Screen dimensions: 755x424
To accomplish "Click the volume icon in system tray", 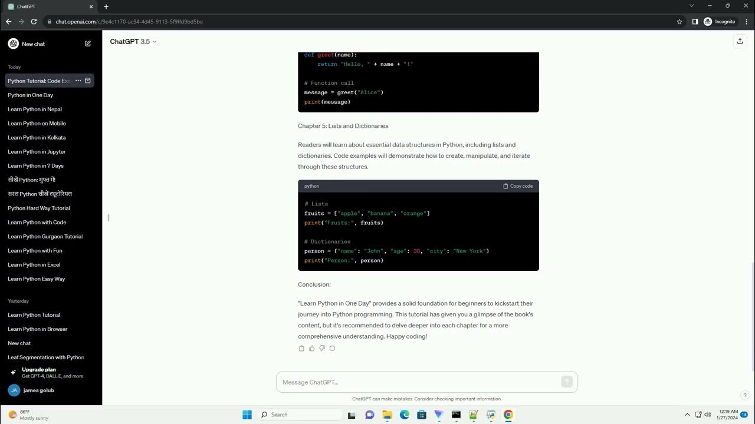I will click(708, 415).
